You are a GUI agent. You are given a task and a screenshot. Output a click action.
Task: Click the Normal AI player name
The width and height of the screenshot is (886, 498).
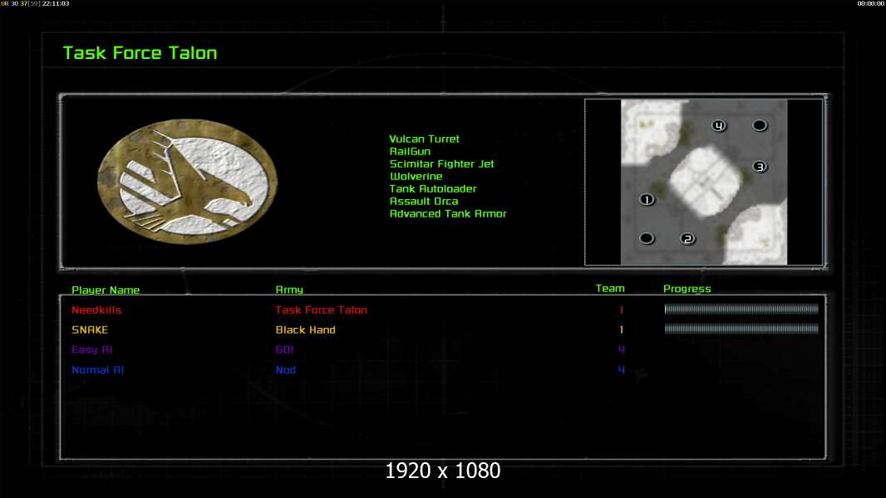pyautogui.click(x=97, y=370)
